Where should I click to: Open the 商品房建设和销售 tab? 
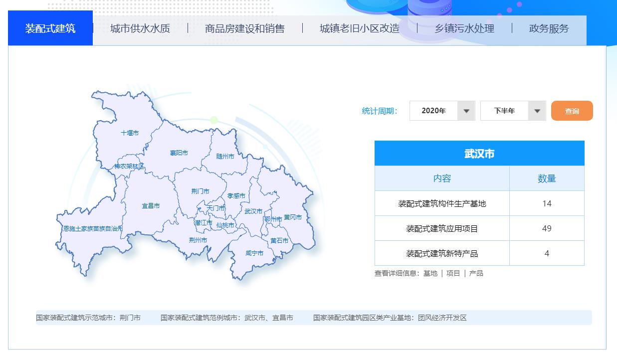(x=244, y=29)
